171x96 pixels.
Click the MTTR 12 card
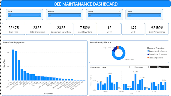coord(109,29)
